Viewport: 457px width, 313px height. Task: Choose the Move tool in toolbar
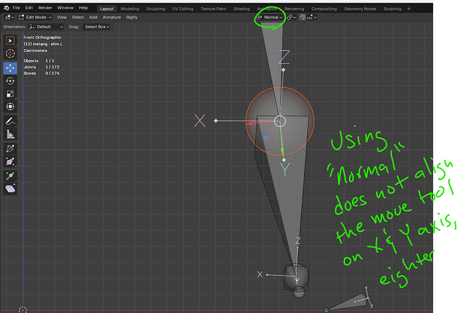pyautogui.click(x=10, y=68)
